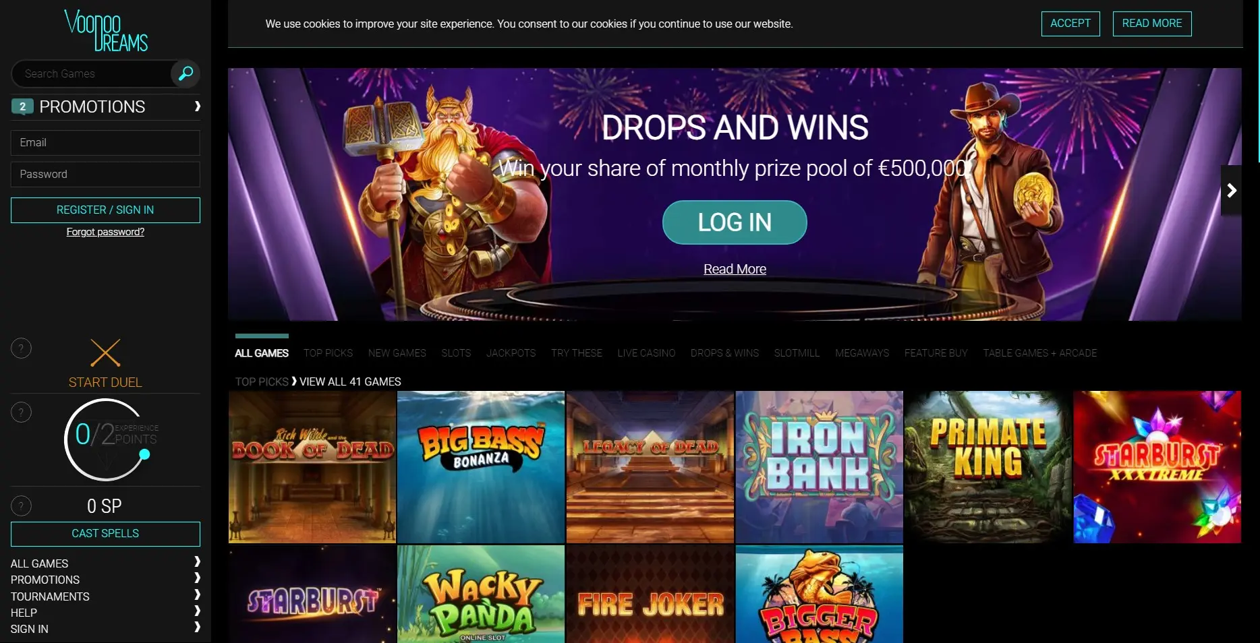Click the search magnifier icon
This screenshot has width=1260, height=643.
tap(185, 73)
